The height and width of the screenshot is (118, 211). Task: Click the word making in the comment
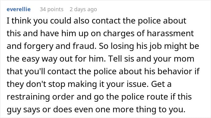[x=82, y=84]
